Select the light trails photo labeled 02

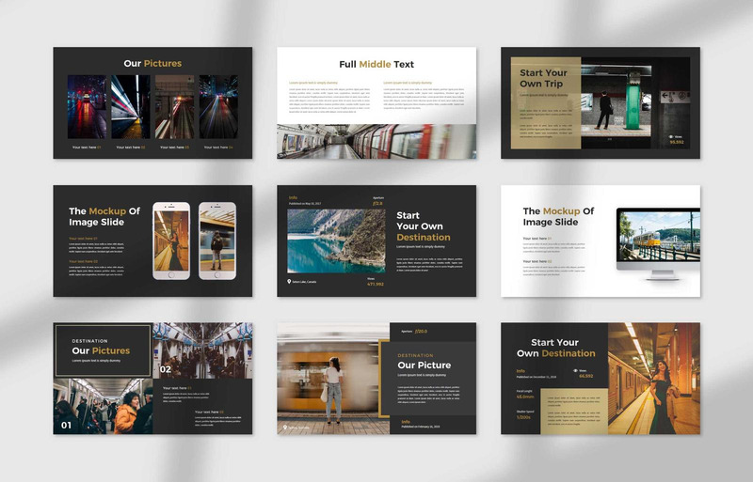131,106
